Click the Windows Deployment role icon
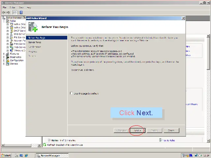This screenshot has width=211, height=158. pos(12,50)
